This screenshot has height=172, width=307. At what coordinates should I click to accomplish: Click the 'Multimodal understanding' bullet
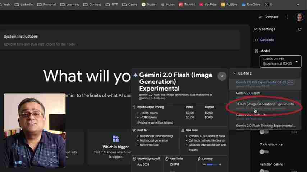(x=156, y=136)
